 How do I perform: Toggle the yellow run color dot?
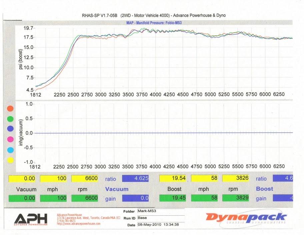click(10, 160)
